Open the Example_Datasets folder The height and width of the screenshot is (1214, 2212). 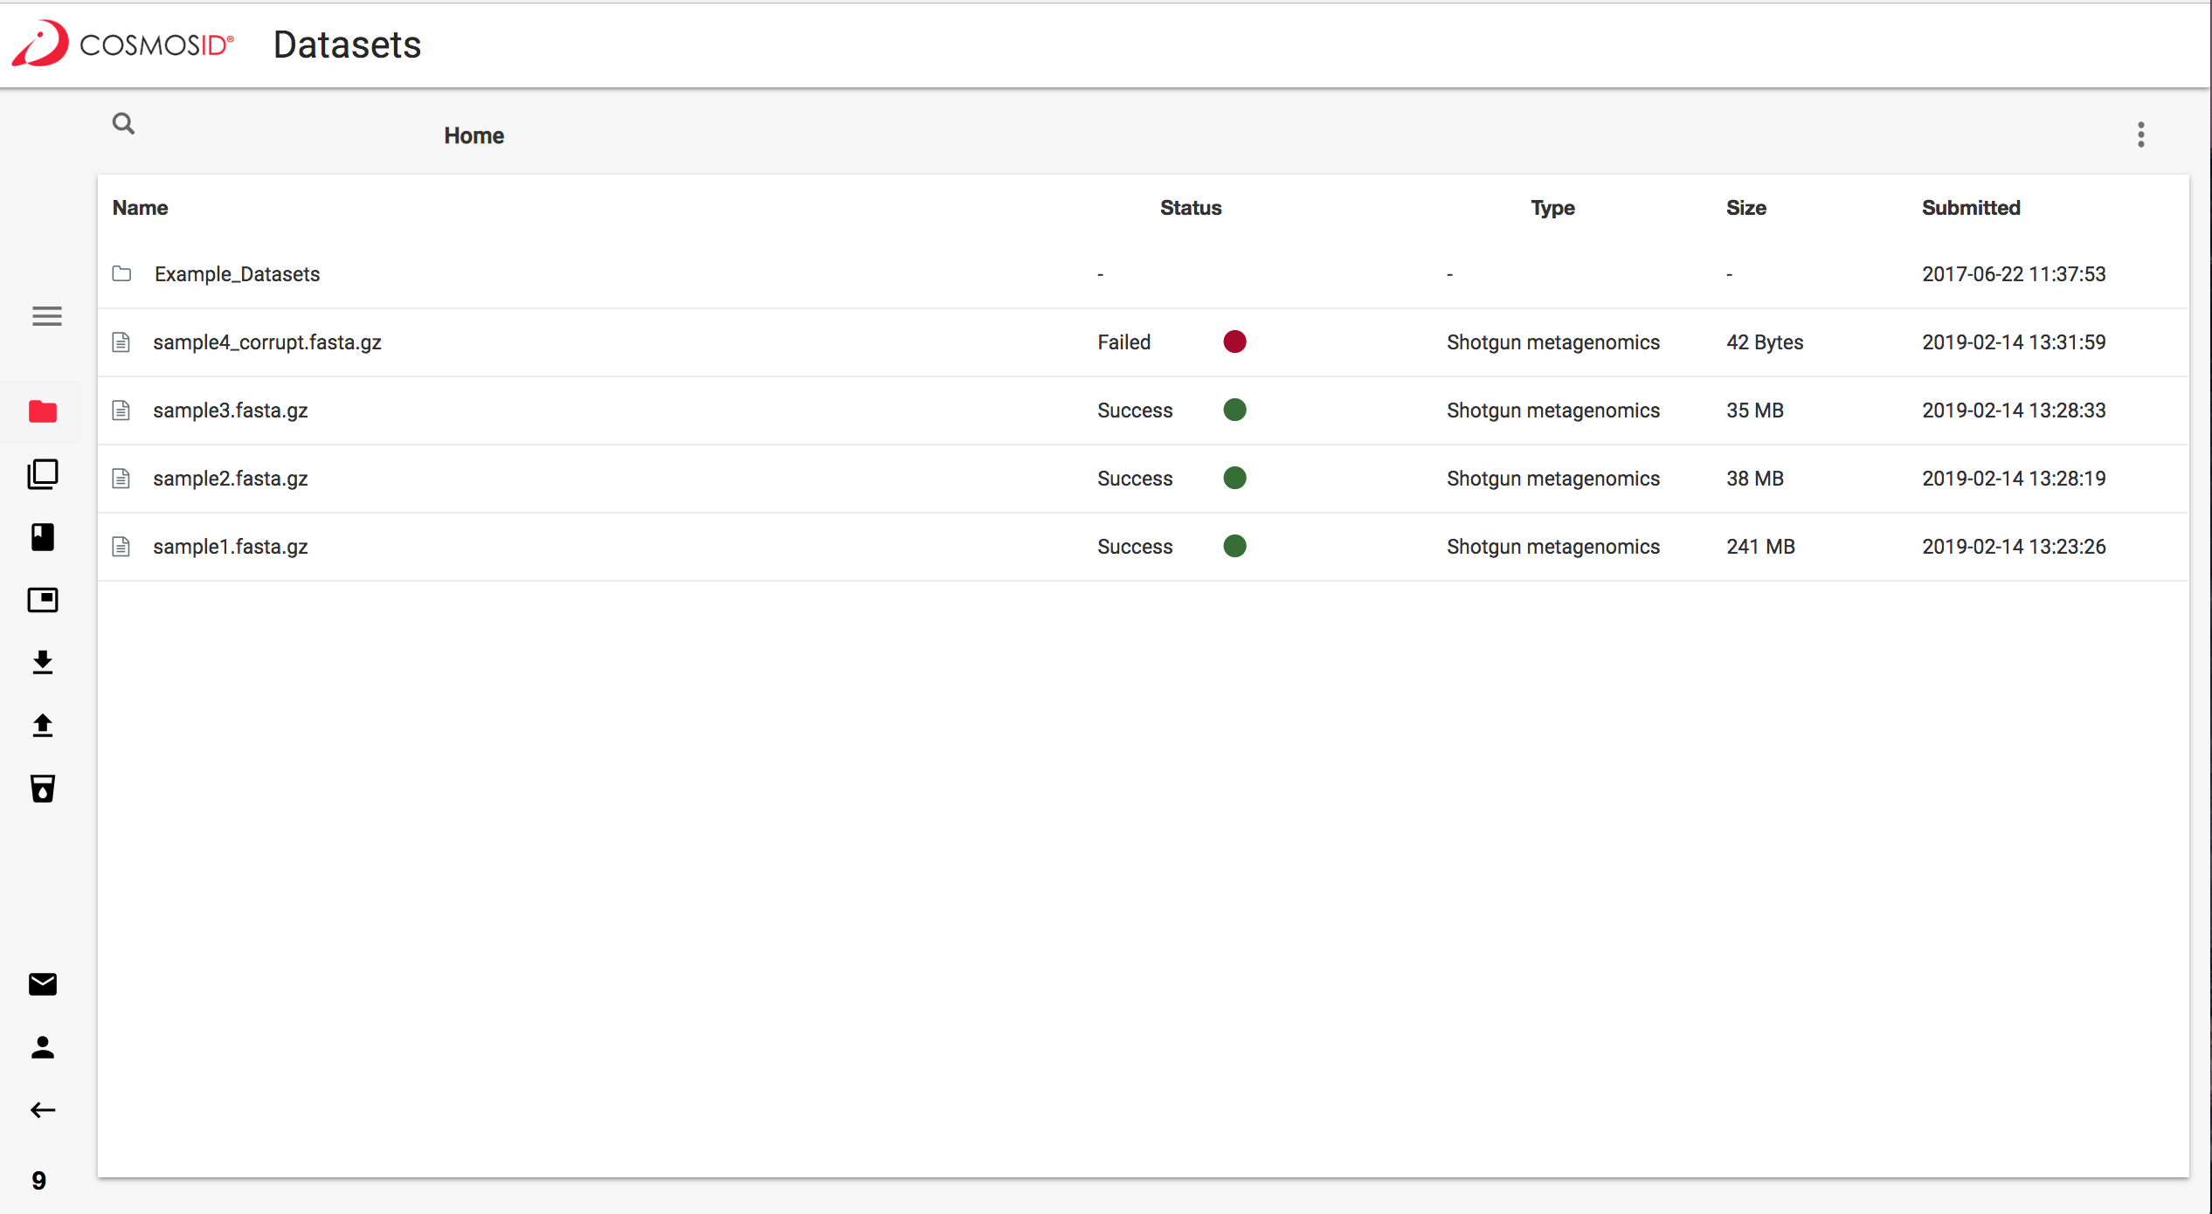(x=237, y=273)
